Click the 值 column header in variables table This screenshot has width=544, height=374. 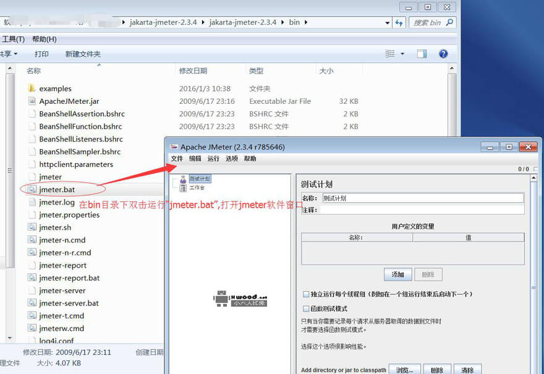pyautogui.click(x=469, y=237)
